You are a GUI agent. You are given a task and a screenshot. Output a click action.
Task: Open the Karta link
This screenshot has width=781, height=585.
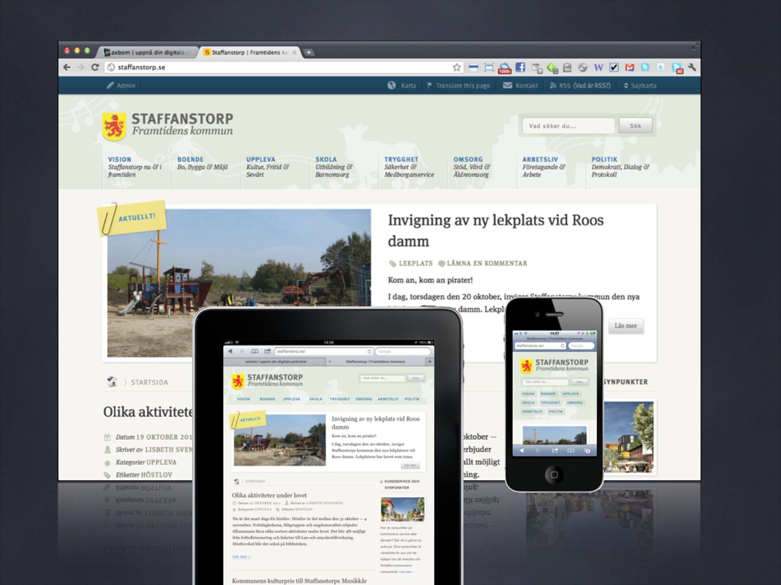point(402,85)
